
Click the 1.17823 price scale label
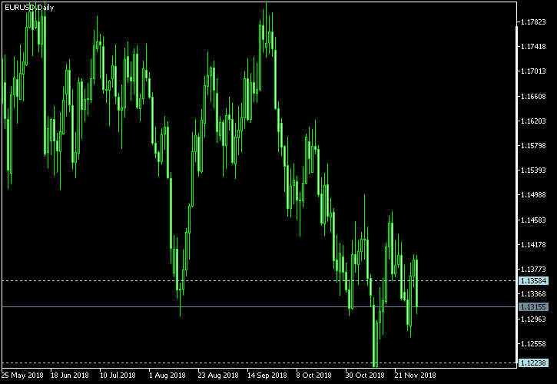tap(533, 22)
